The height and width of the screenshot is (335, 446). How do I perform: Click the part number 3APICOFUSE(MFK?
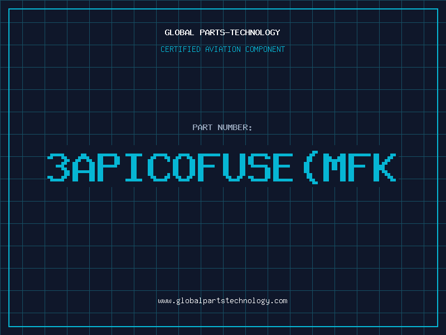tap(221, 167)
